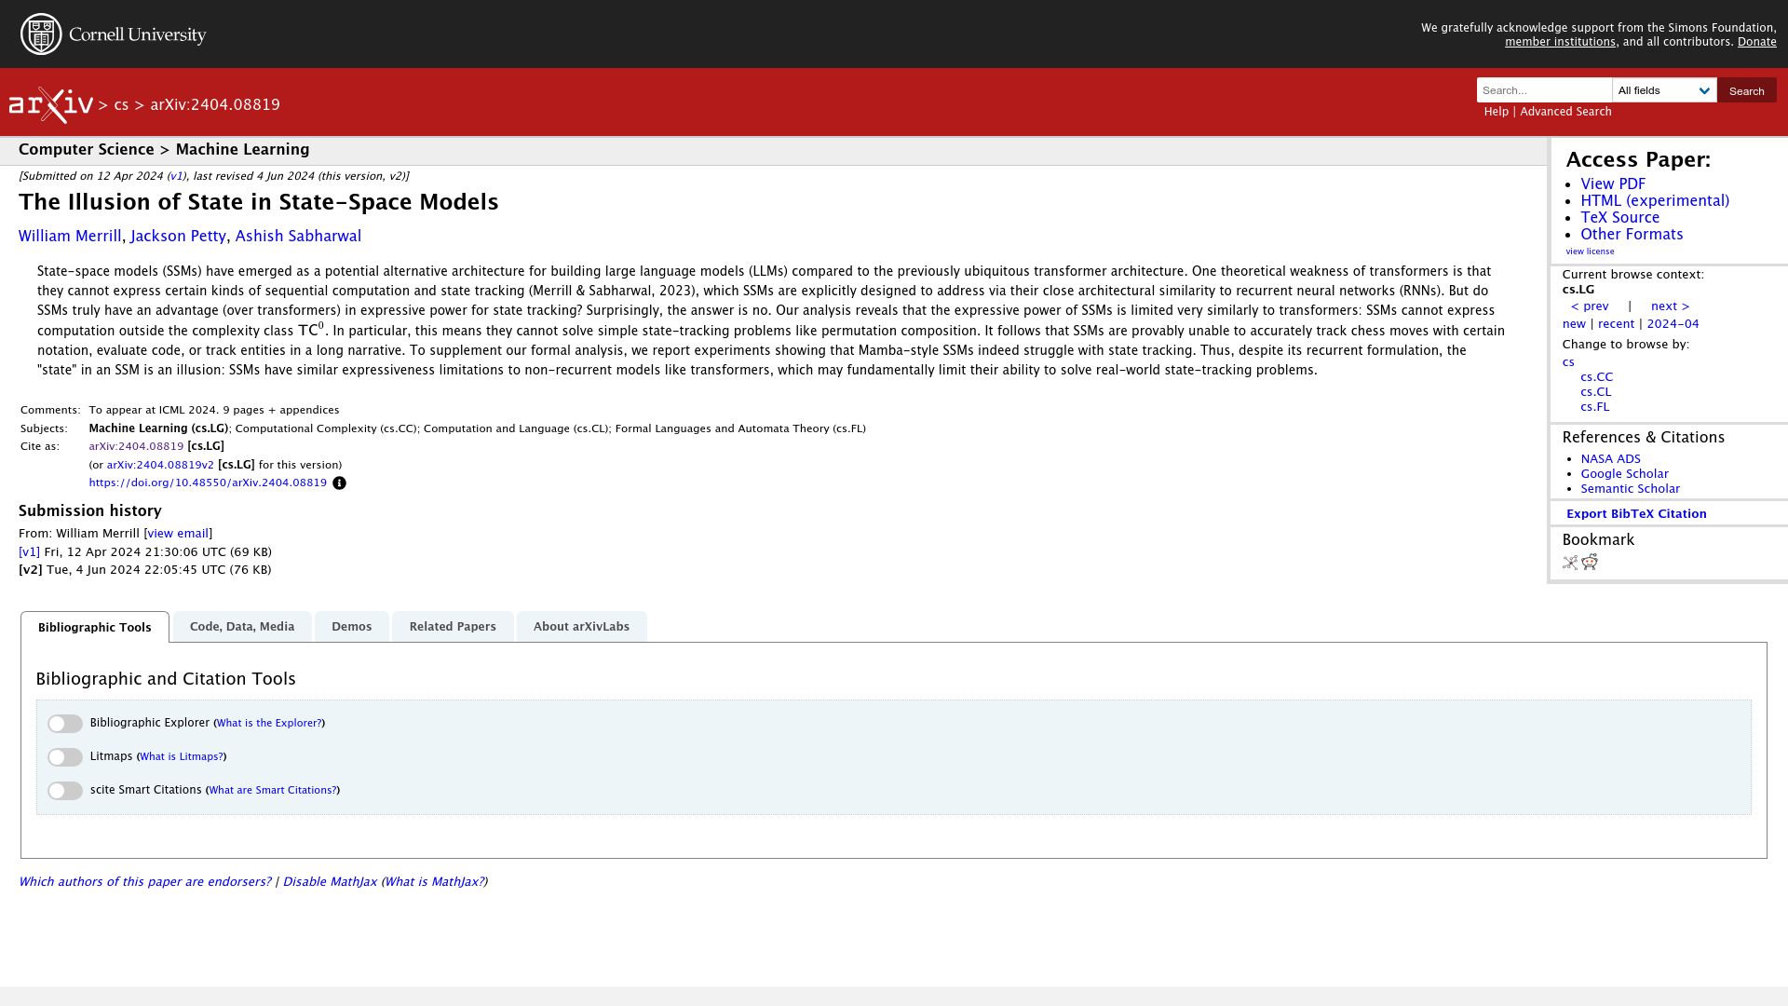The height and width of the screenshot is (1006, 1788).
Task: Click Export BibTeX Citation
Action: (x=1636, y=514)
